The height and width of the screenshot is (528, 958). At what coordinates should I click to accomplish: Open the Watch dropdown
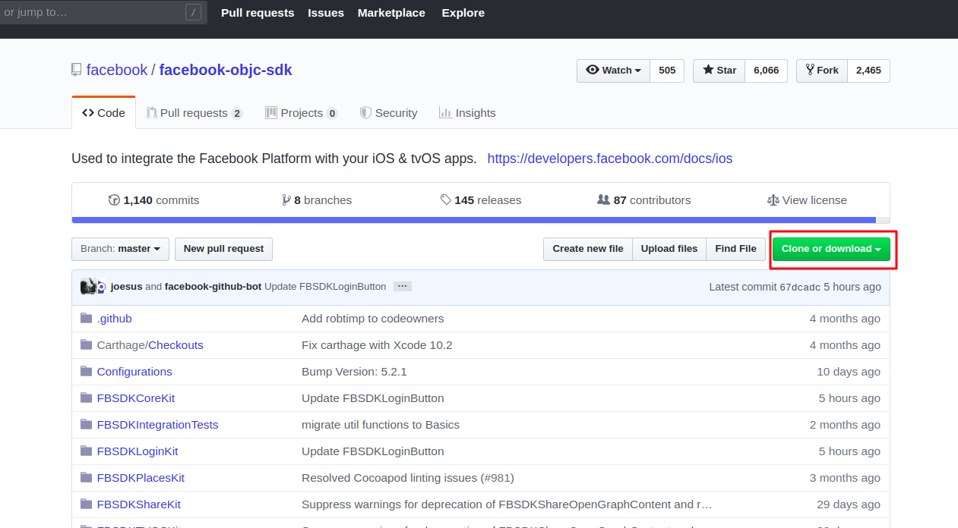(613, 71)
